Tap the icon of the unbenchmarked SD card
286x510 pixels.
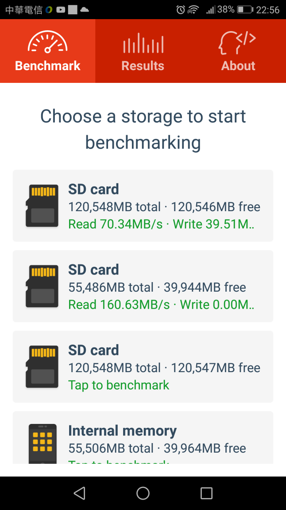pos(42,367)
